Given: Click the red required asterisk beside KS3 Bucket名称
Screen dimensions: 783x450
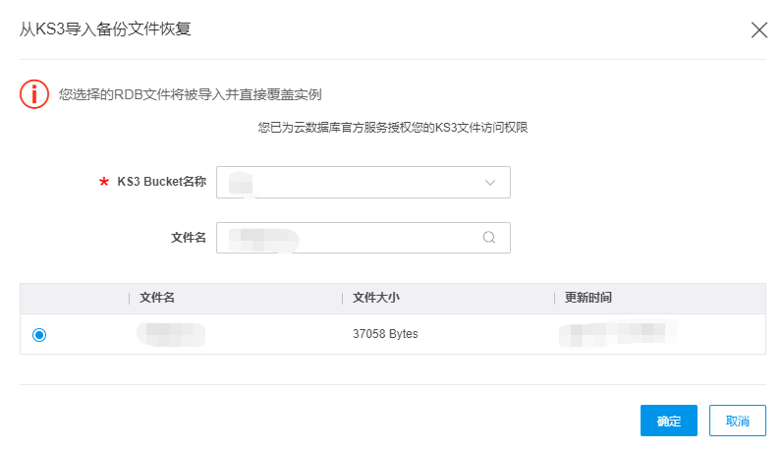Looking at the screenshot, I should click(104, 182).
